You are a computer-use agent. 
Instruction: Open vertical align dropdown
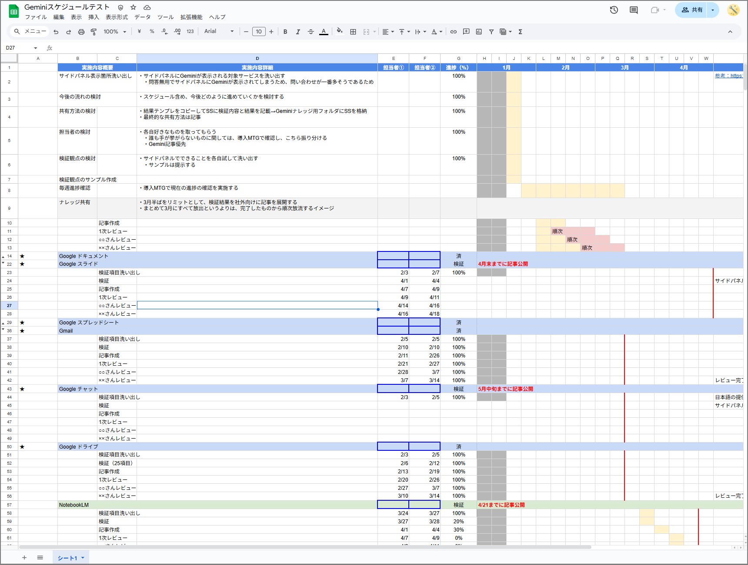click(x=404, y=32)
